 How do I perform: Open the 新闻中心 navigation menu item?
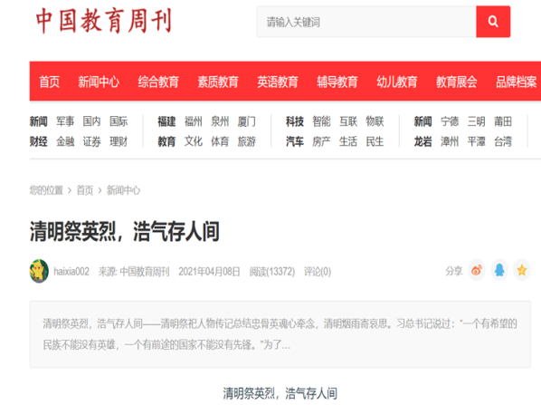click(99, 82)
